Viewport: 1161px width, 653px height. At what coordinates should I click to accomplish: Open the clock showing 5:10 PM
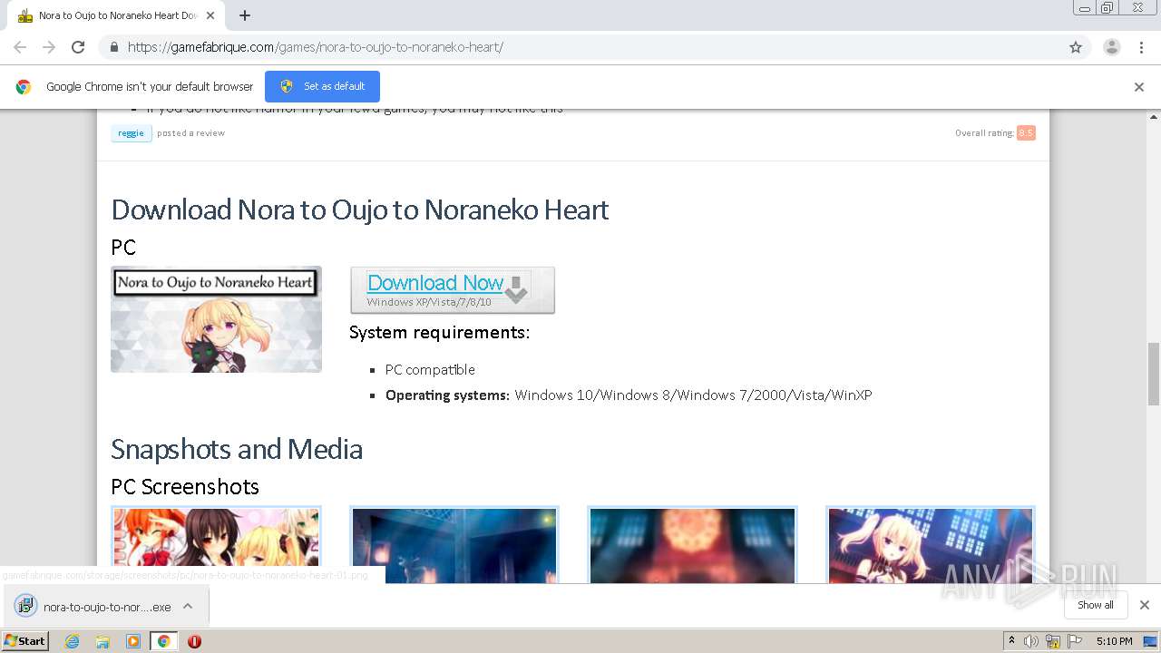1115,641
